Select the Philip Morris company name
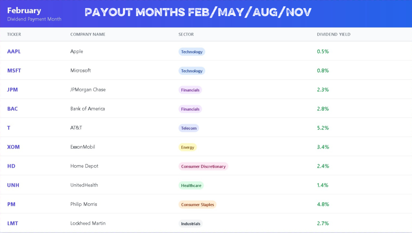Viewport: 412px width, 233px height. point(84,204)
